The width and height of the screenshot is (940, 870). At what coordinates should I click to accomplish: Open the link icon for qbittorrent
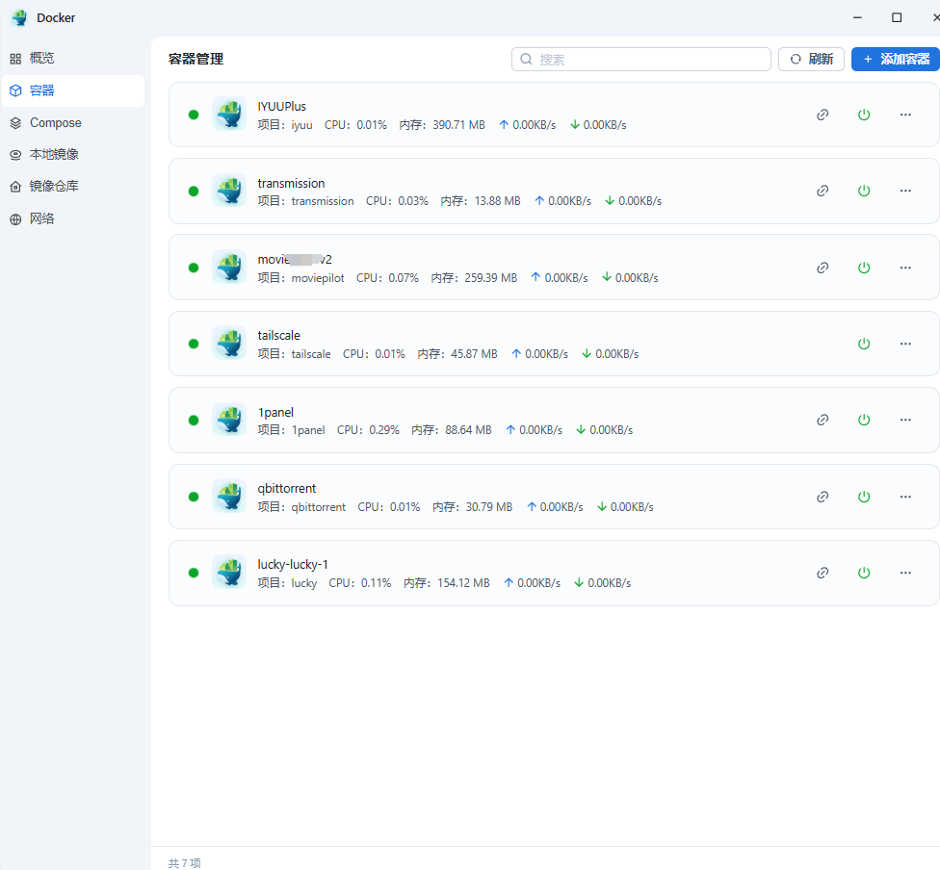822,497
